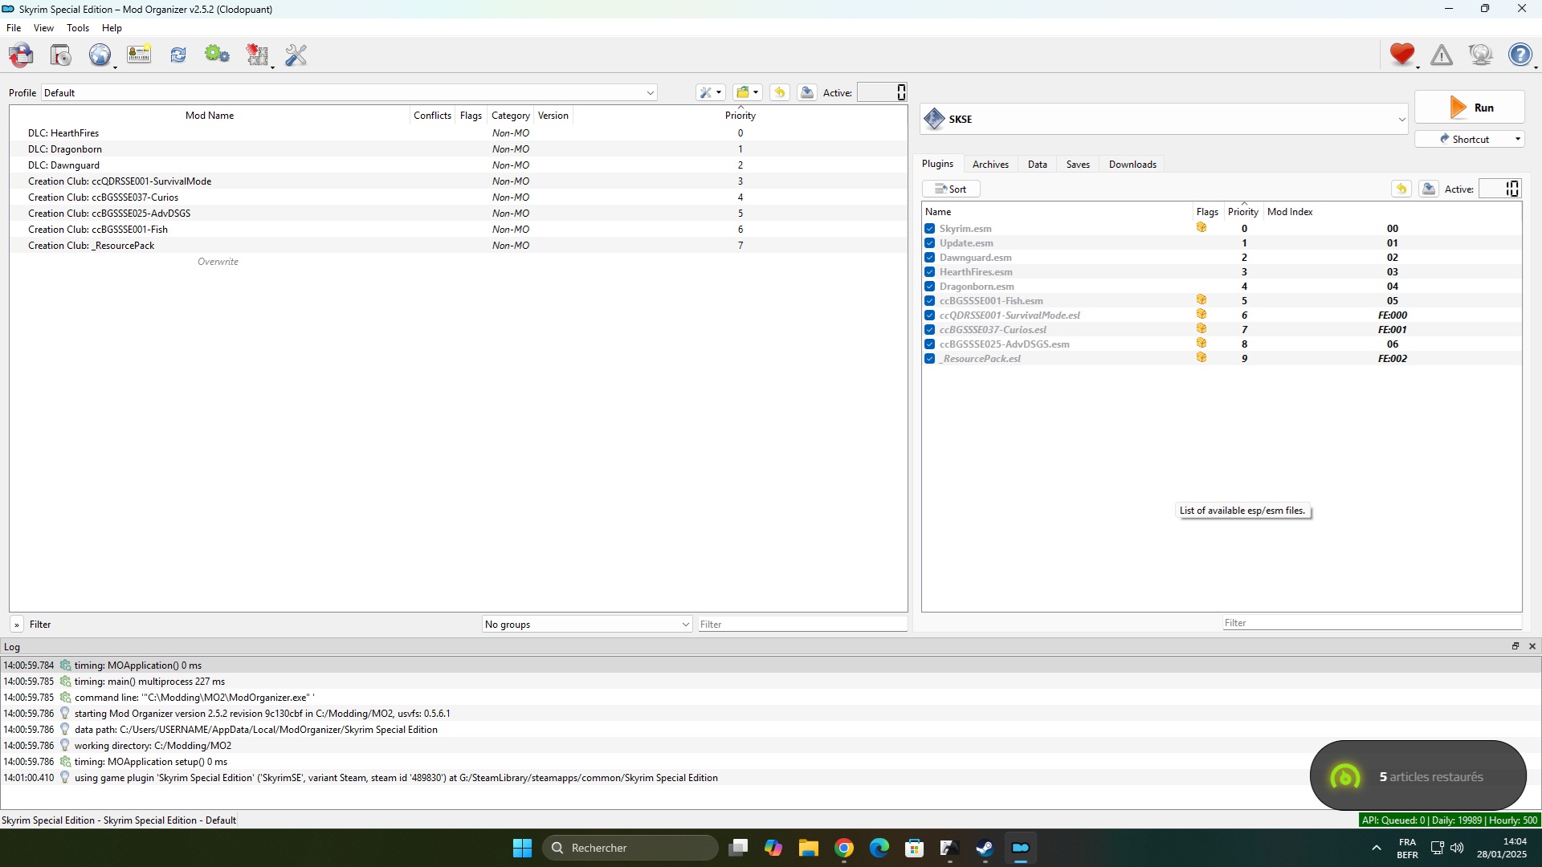The height and width of the screenshot is (867, 1542).
Task: Toggle the ccQDRSSE001-SurvivalMode.esl checkbox
Action: [930, 315]
